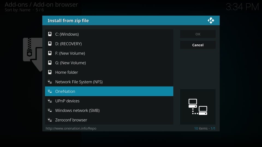Click the drive icon beside Home folder
This screenshot has width=262, height=147.
50,72
